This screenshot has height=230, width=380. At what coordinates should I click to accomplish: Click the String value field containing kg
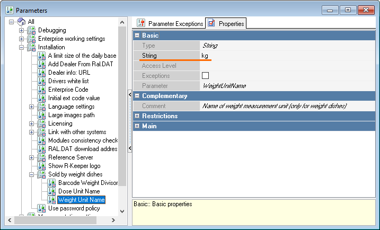pyautogui.click(x=286, y=56)
